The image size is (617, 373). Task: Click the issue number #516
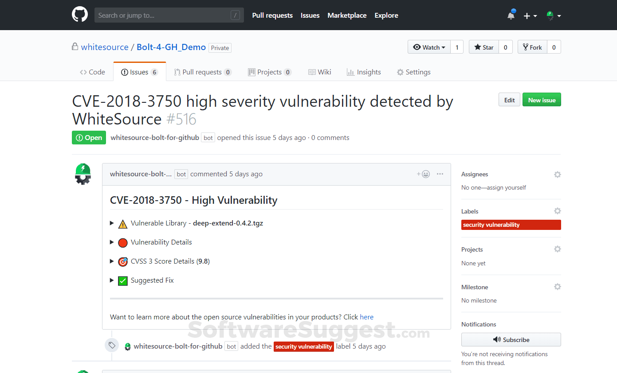click(x=181, y=119)
